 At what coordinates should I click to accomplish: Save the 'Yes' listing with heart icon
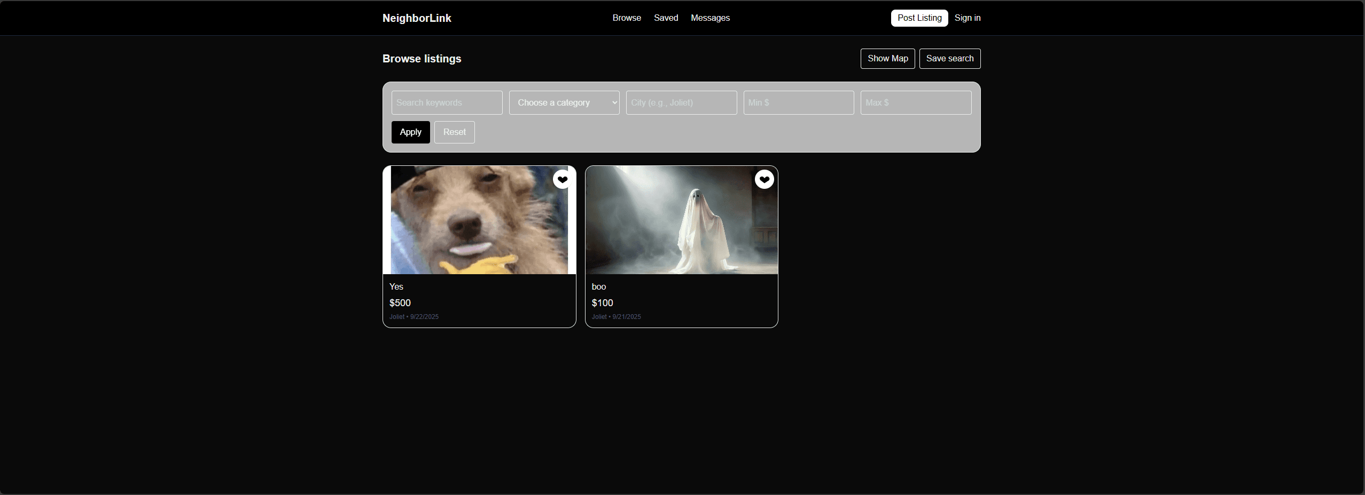[562, 180]
